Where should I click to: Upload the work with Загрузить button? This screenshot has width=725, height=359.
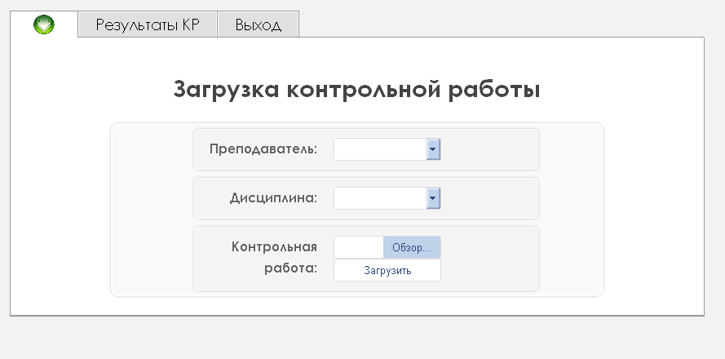tap(387, 270)
